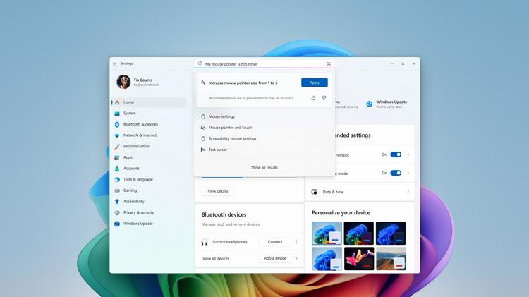
Task: Select the mountain landscape theme thumbnail
Action: tap(391, 259)
